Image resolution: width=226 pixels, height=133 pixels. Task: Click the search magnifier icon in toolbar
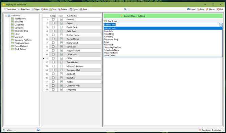pyautogui.click(x=125, y=9)
